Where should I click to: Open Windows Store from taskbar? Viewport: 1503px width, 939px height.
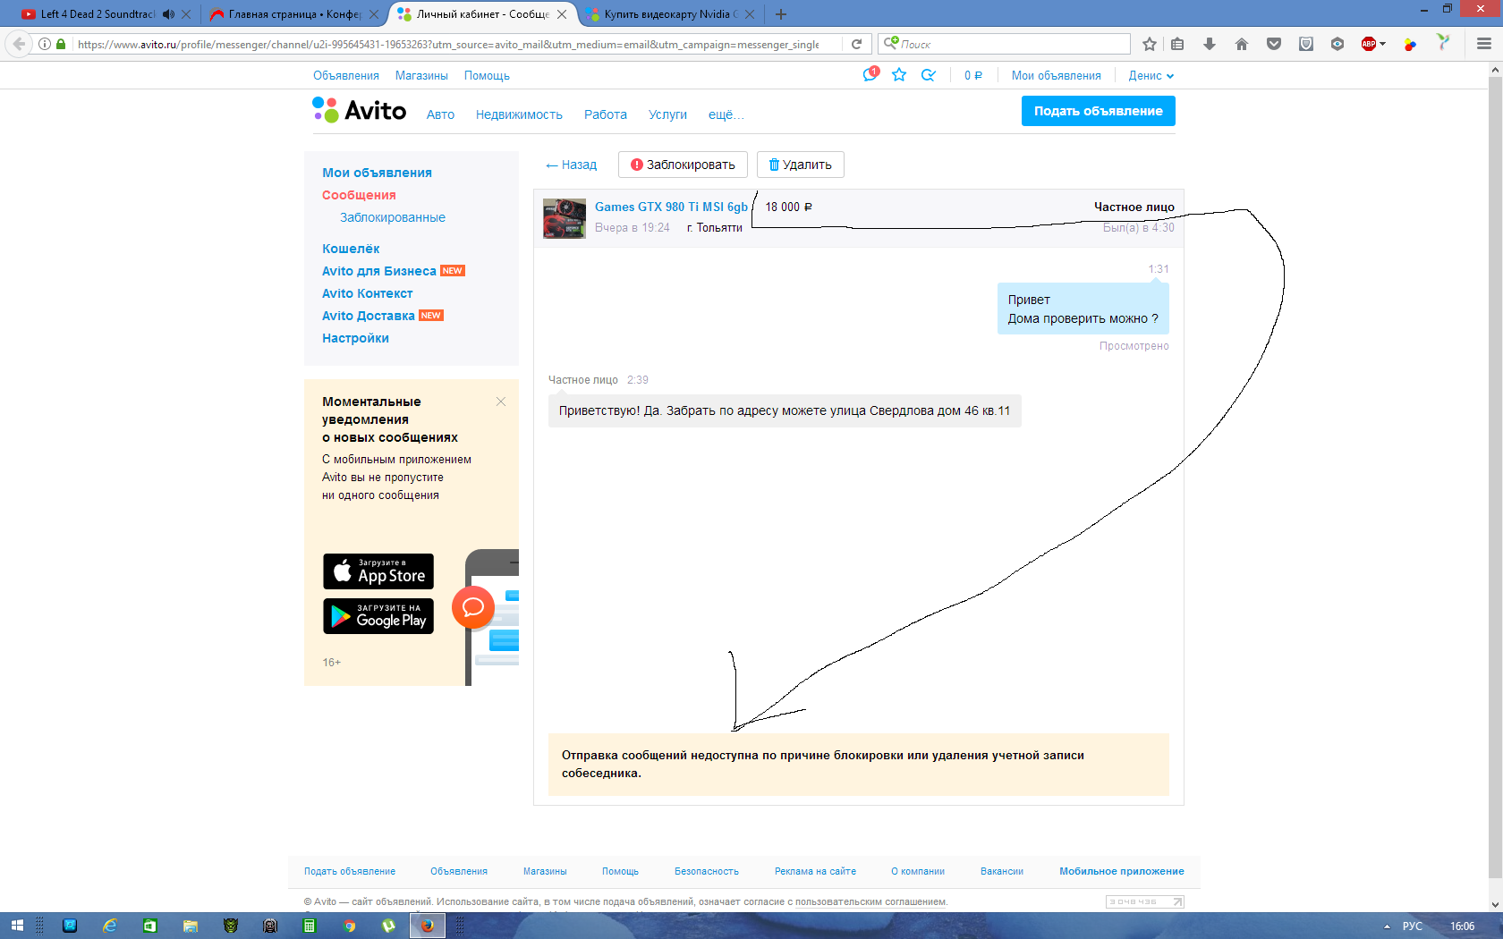149,926
